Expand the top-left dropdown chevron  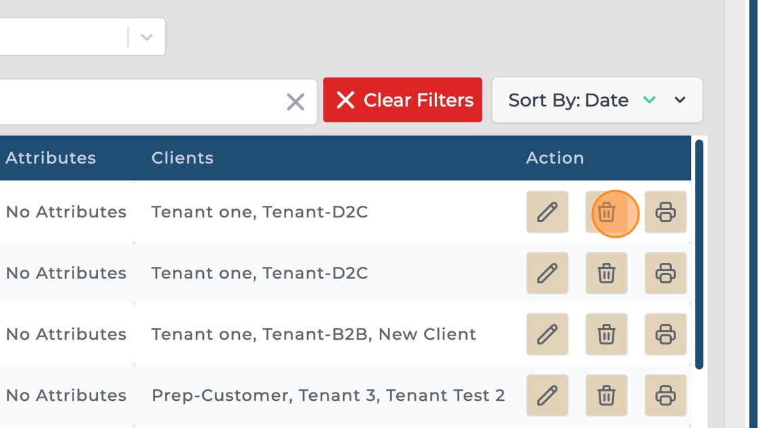(x=147, y=37)
